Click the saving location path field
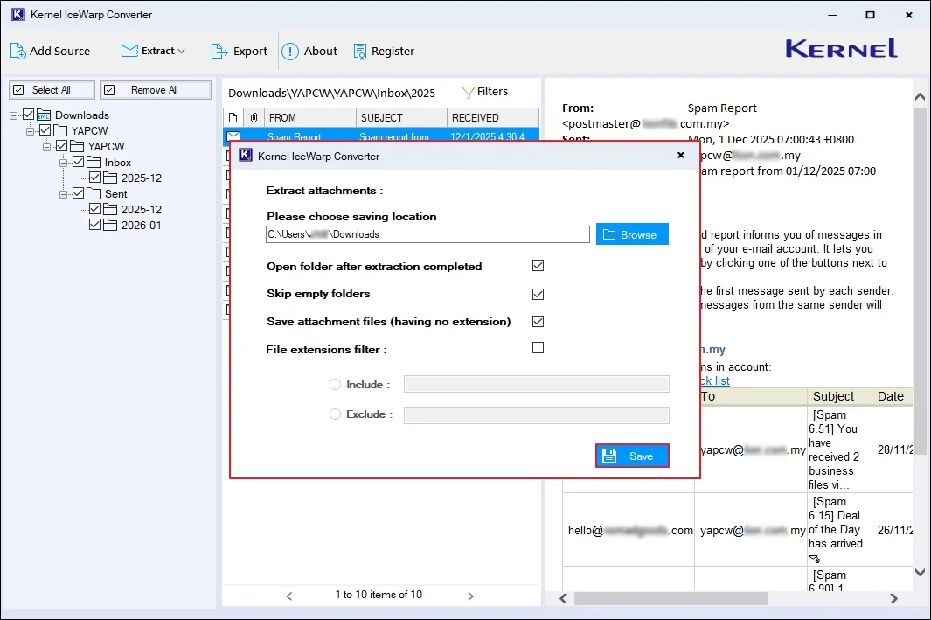931x620 pixels. pyautogui.click(x=427, y=234)
